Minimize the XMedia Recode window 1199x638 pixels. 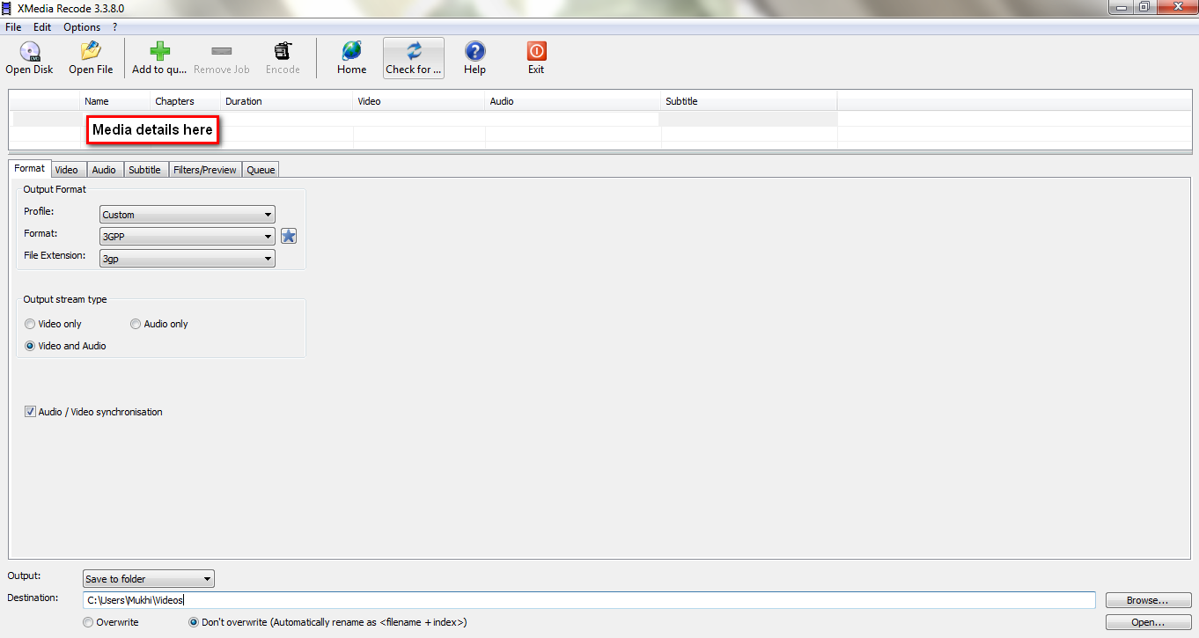(1119, 7)
